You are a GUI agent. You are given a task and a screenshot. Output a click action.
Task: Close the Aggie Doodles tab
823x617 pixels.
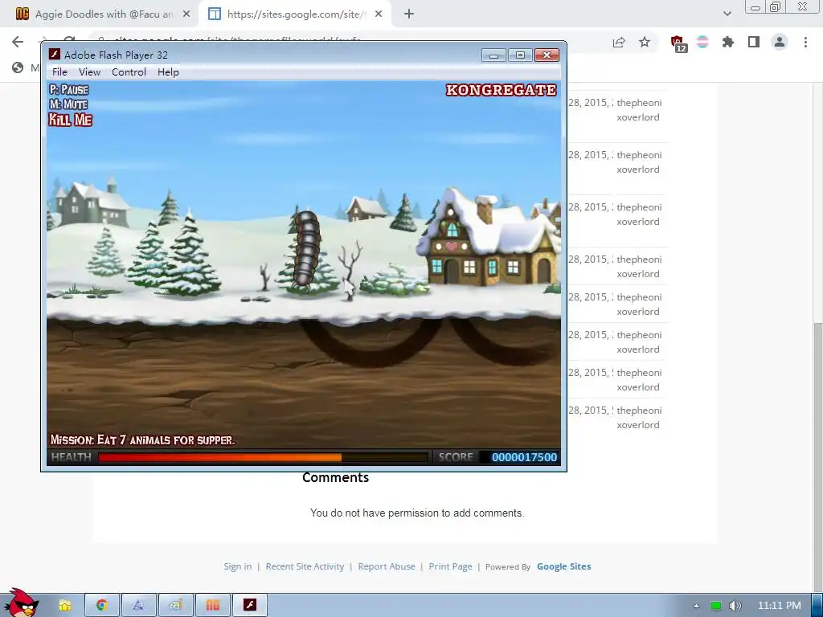click(x=186, y=14)
